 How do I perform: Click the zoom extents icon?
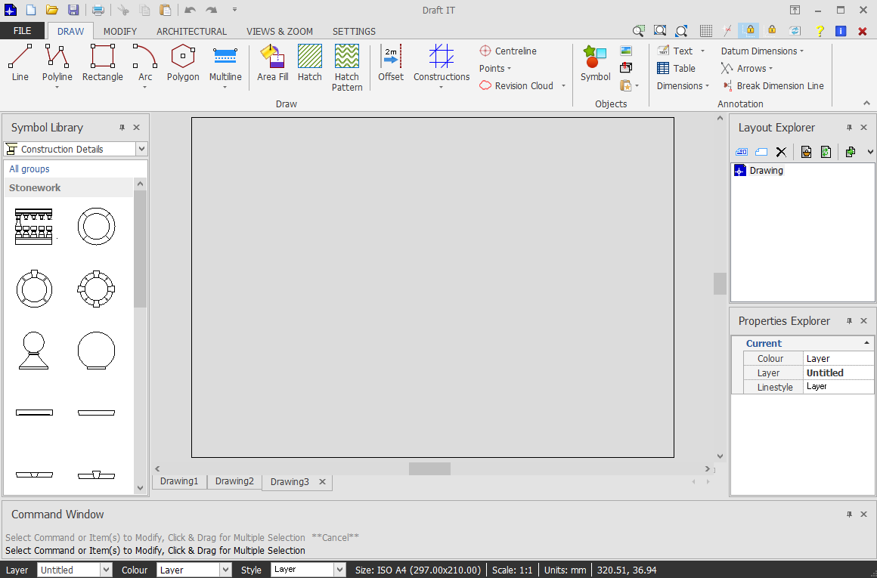660,31
